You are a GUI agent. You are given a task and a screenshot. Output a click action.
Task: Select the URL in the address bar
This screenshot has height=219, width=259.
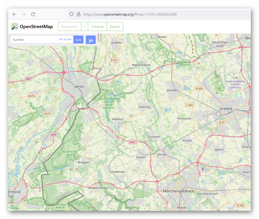click(x=128, y=15)
